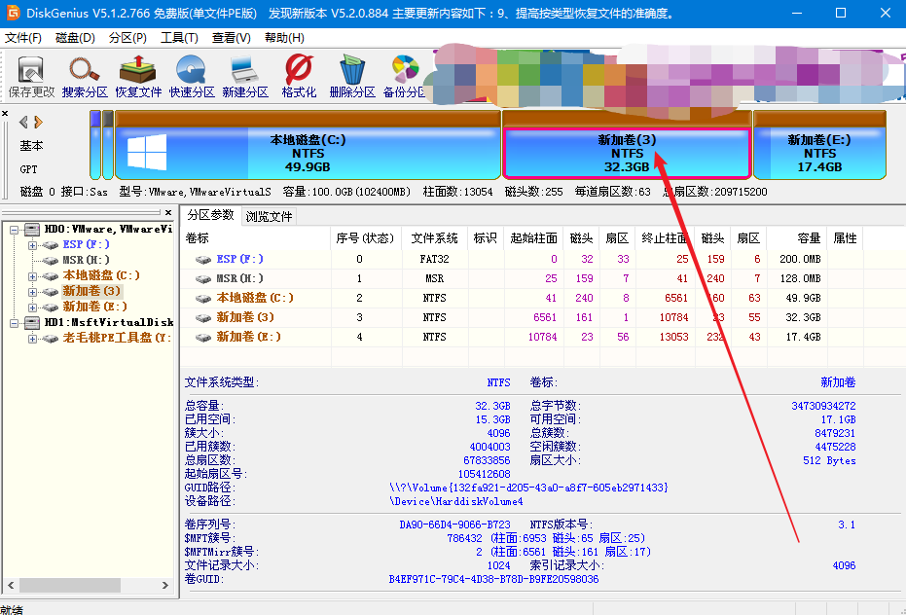Open the 文件(F) menu
The image size is (906, 615).
tap(23, 38)
